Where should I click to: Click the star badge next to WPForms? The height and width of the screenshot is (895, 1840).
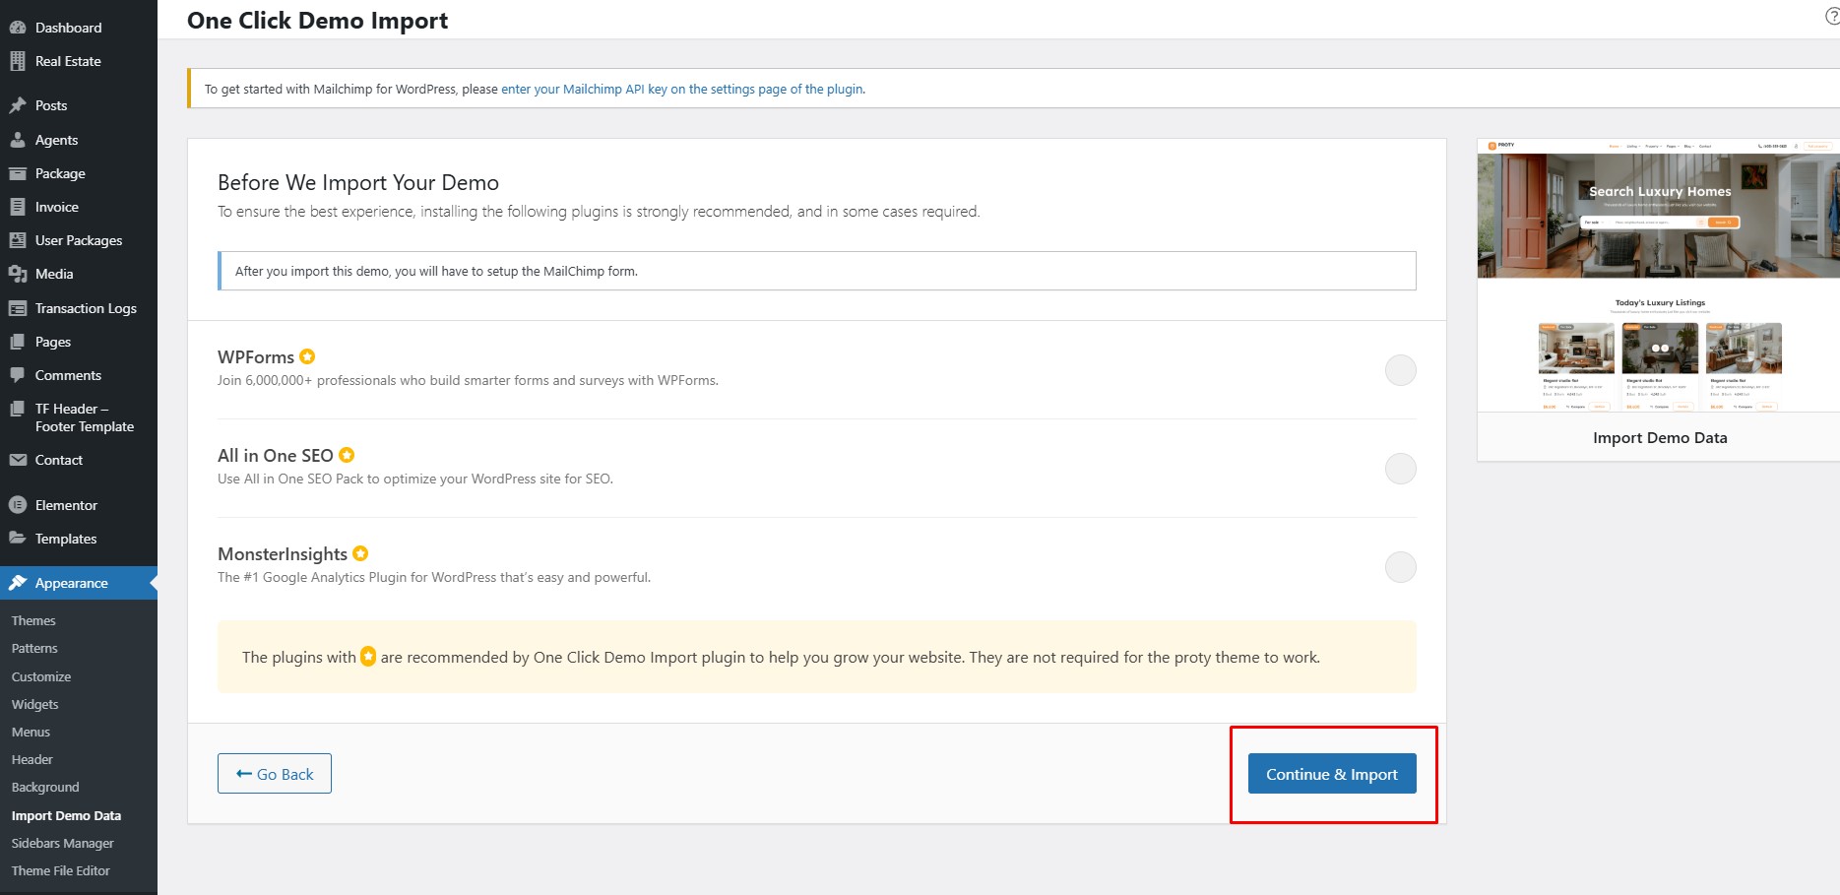tap(307, 356)
